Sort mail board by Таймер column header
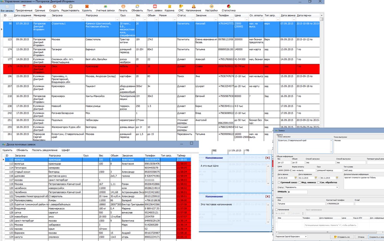This screenshot has height=241, width=384. pos(184,155)
